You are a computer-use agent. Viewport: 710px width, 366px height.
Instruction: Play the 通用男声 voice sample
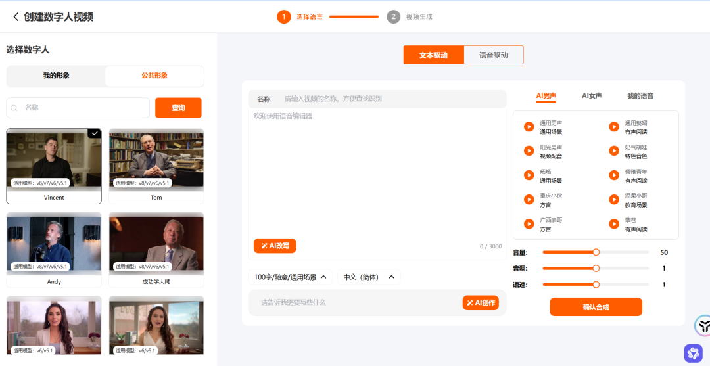pos(529,127)
